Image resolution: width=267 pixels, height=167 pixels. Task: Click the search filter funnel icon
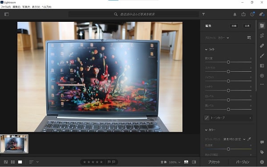(x=203, y=14)
